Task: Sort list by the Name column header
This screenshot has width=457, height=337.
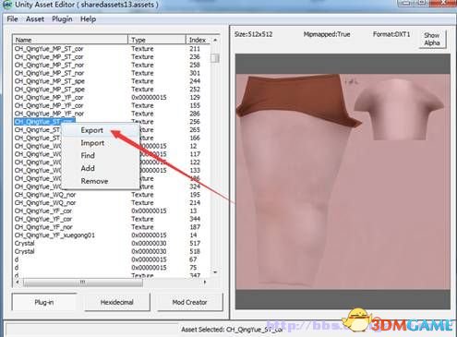Action: click(70, 40)
